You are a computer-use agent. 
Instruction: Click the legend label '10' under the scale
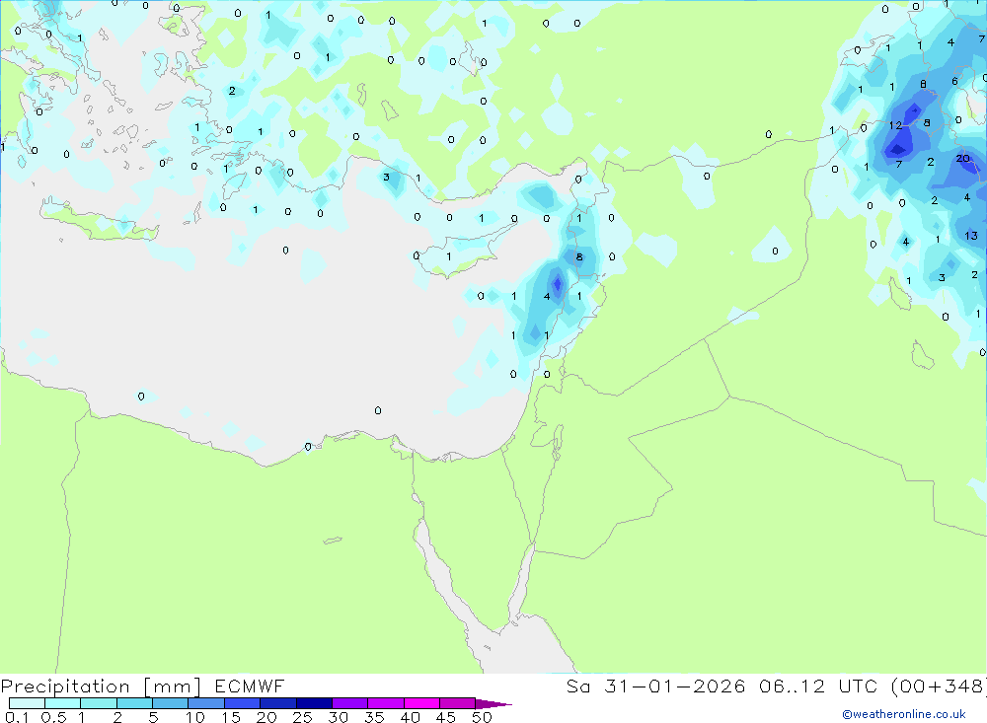195,717
